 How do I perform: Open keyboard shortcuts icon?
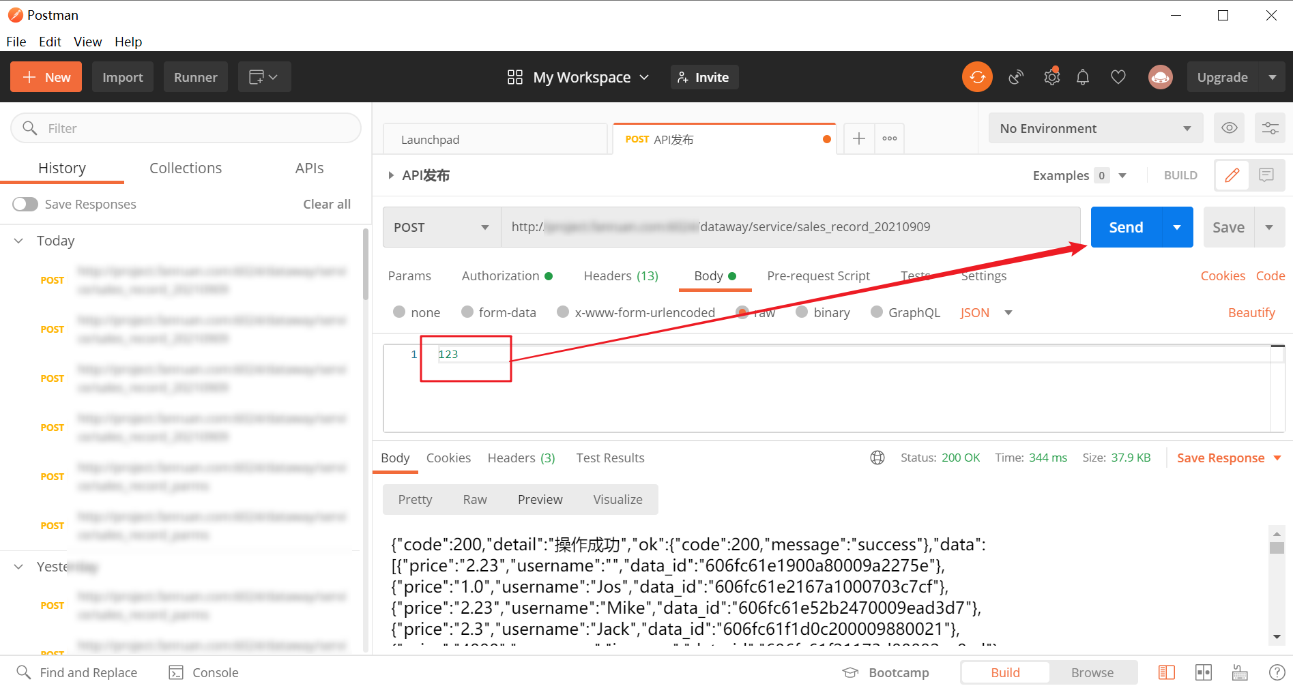pyautogui.click(x=1240, y=672)
